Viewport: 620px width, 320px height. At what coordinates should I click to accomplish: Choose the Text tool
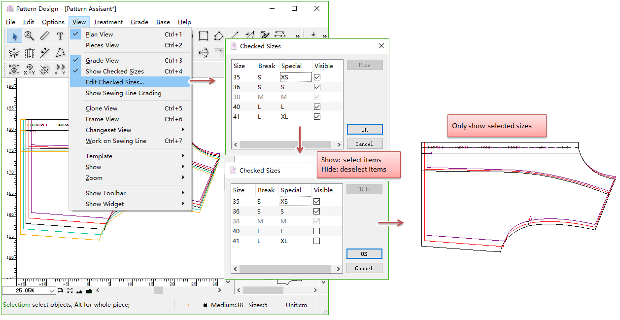[x=60, y=36]
